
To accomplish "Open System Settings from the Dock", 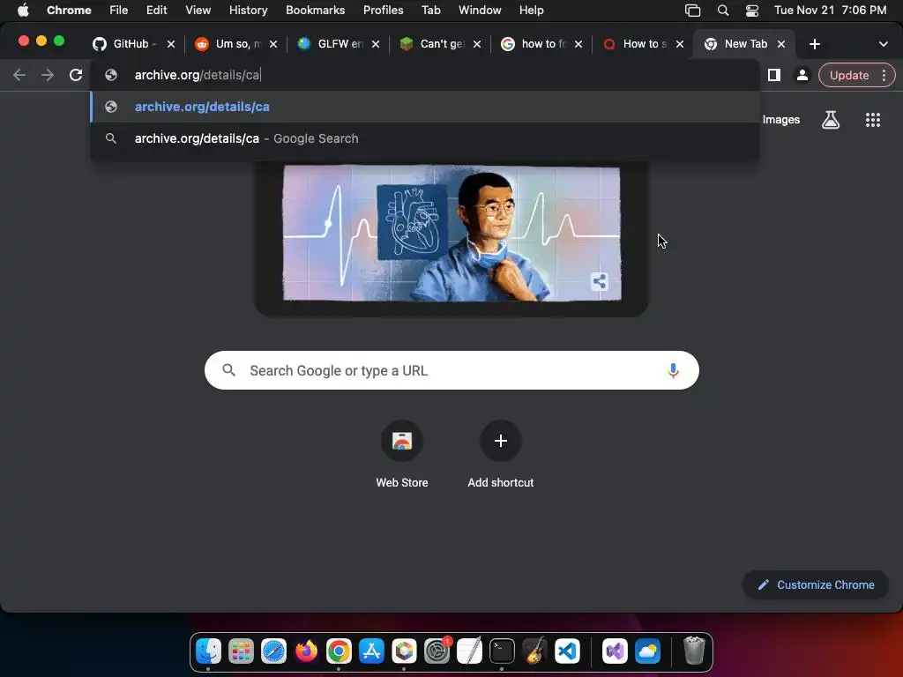I will tap(437, 651).
